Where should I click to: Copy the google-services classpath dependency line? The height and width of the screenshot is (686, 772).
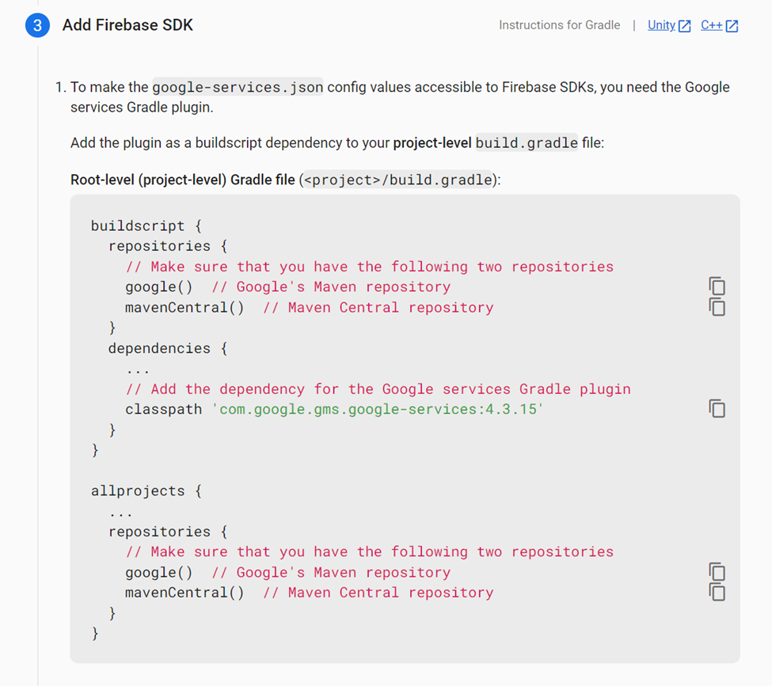click(x=717, y=408)
